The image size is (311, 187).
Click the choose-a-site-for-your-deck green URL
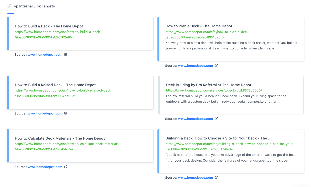tap(230, 147)
